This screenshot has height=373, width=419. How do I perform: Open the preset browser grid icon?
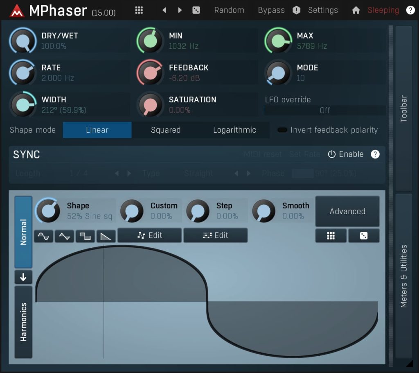point(139,10)
